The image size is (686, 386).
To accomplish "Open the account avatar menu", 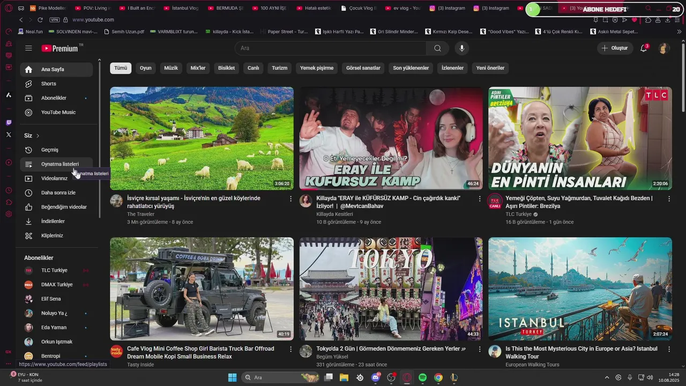I will click(663, 48).
